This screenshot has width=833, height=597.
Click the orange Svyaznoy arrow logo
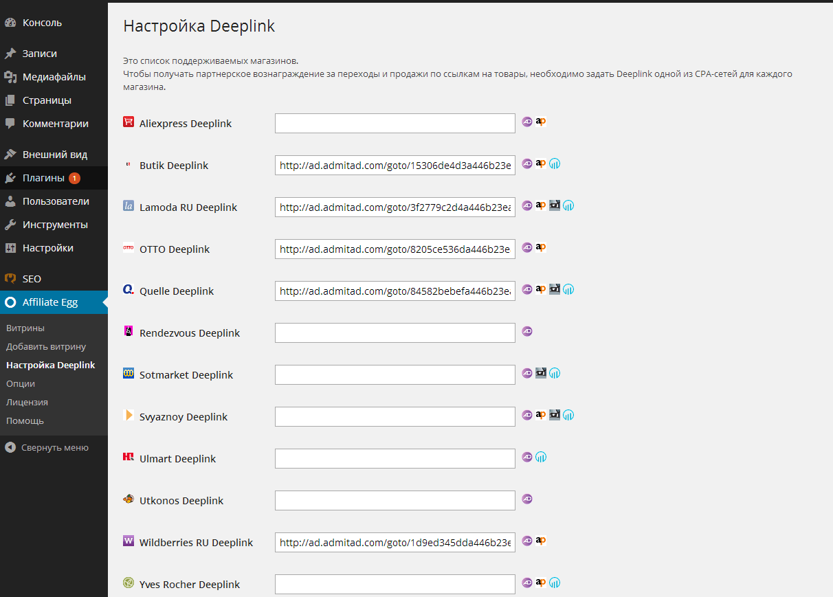(129, 415)
